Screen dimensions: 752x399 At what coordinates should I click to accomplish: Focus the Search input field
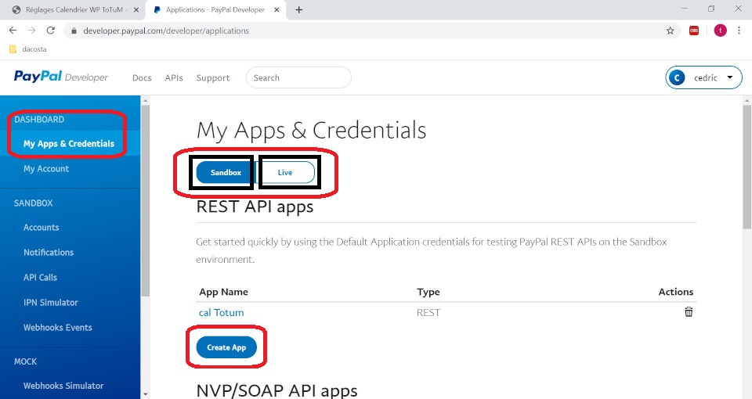click(x=298, y=78)
